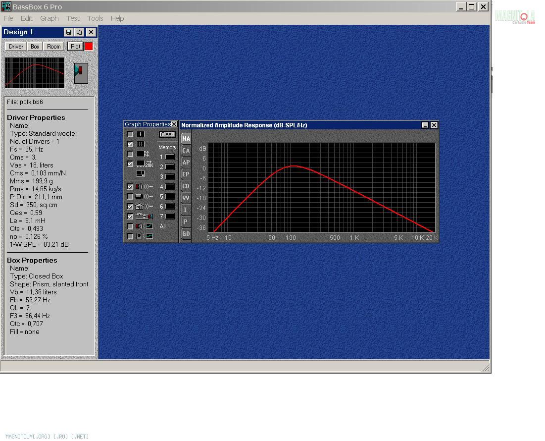Image resolution: width=545 pixels, height=441 pixels.
Task: Click the circuit network speaker icon
Action: coord(144,217)
